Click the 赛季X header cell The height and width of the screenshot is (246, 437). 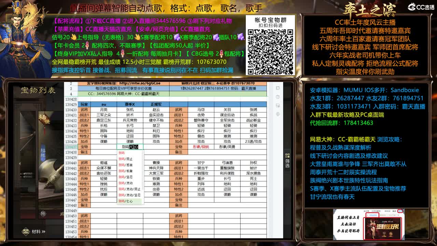tap(130, 104)
